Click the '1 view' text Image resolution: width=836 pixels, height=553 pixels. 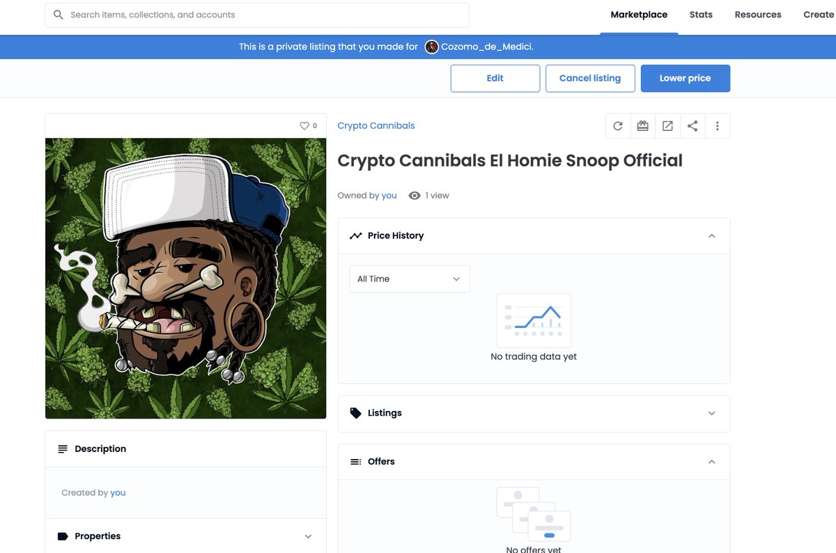(438, 196)
